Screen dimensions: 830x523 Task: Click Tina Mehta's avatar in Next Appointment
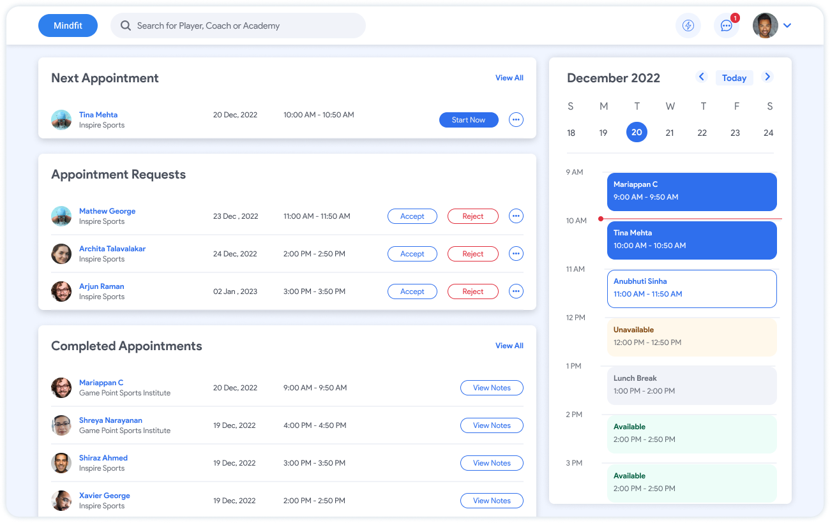61,120
